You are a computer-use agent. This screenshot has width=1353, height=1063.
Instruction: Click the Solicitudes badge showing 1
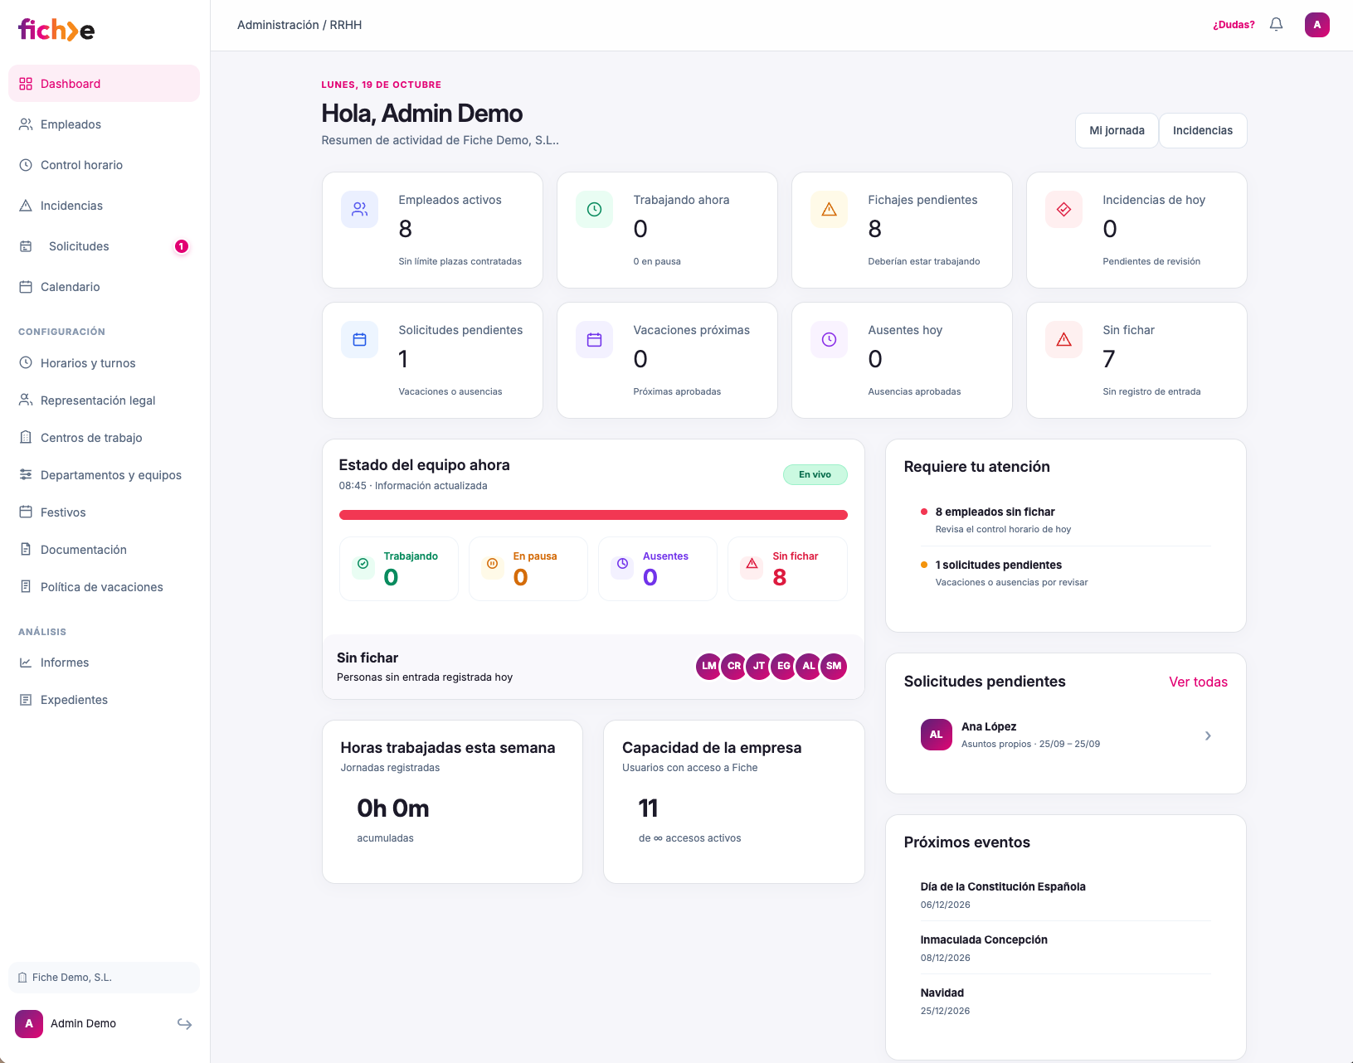point(182,246)
